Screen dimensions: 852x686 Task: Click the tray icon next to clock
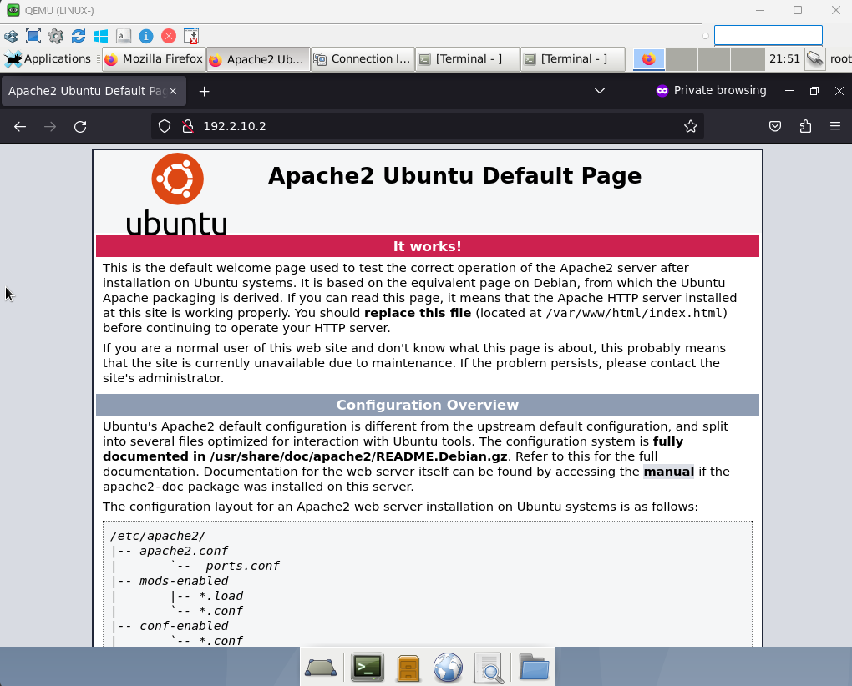pyautogui.click(x=815, y=58)
